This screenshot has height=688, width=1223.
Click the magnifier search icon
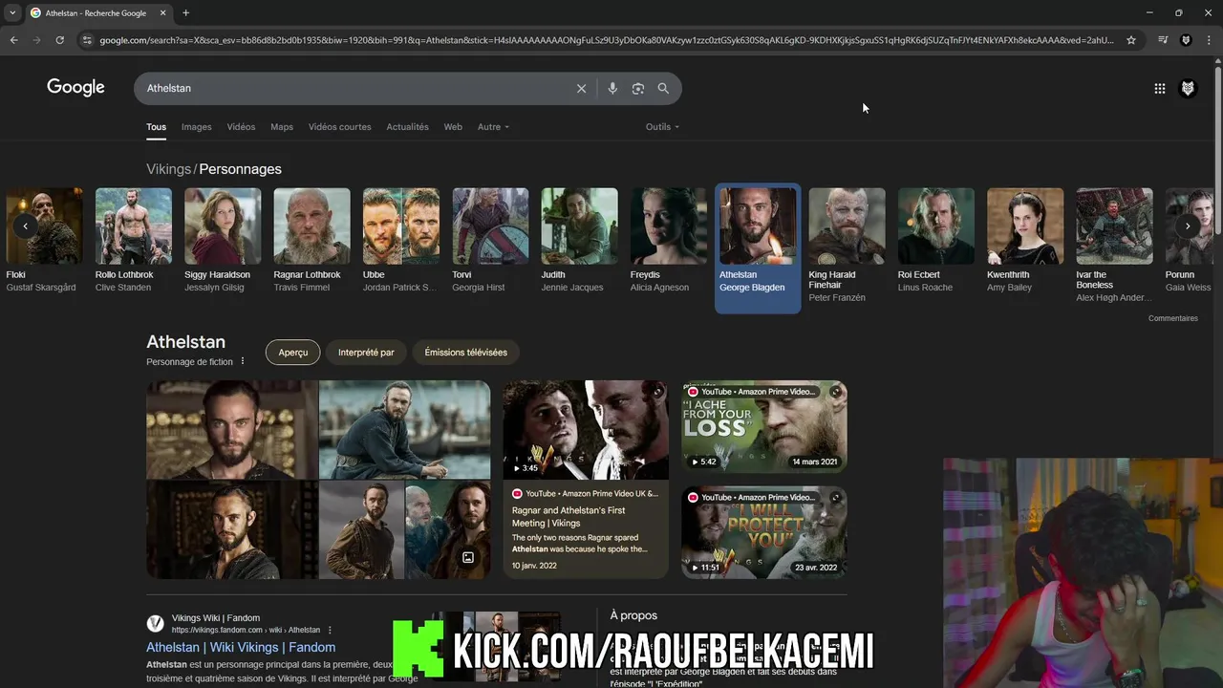coord(663,88)
